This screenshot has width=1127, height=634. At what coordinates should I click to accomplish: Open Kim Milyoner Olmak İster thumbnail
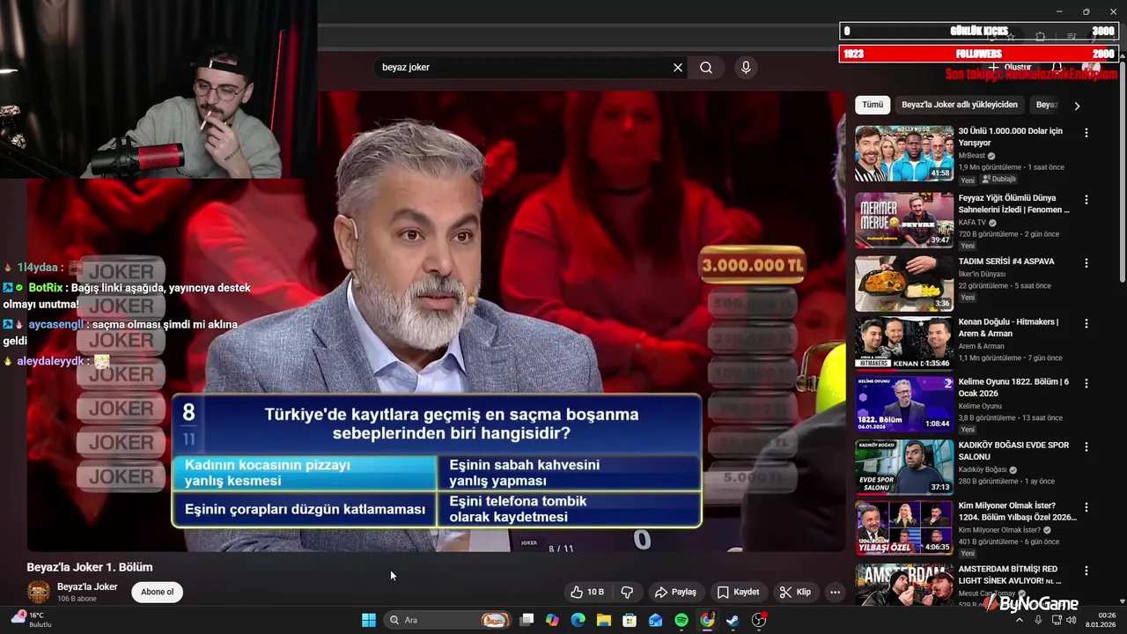904,527
